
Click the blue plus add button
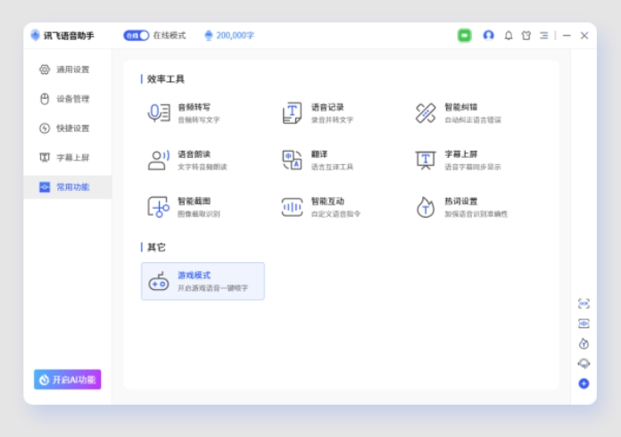(x=584, y=383)
